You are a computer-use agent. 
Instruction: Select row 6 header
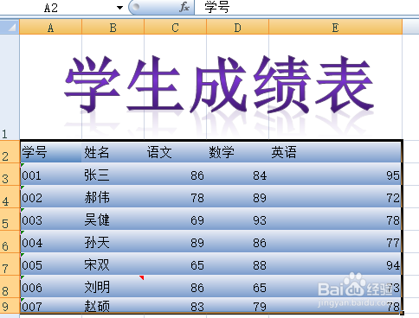(10, 242)
